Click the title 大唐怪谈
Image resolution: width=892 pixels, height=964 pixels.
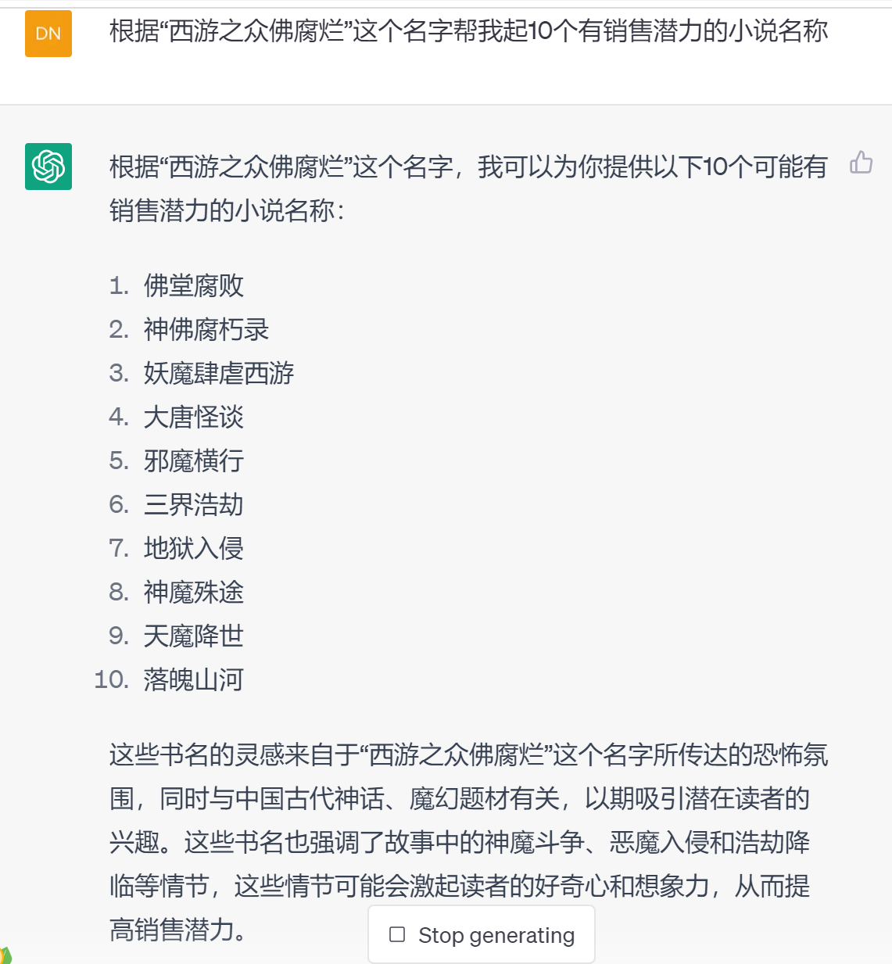[x=194, y=417]
